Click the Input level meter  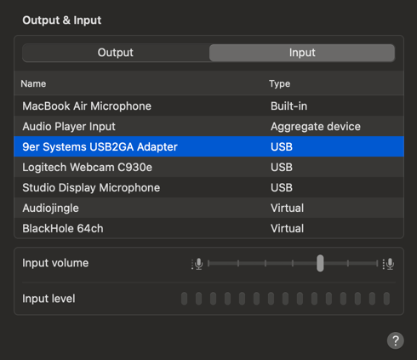point(285,299)
